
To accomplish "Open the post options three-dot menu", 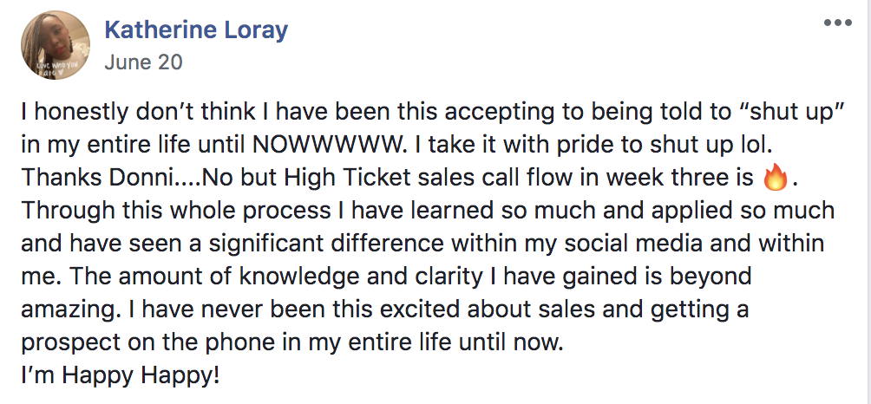I will click(x=838, y=23).
